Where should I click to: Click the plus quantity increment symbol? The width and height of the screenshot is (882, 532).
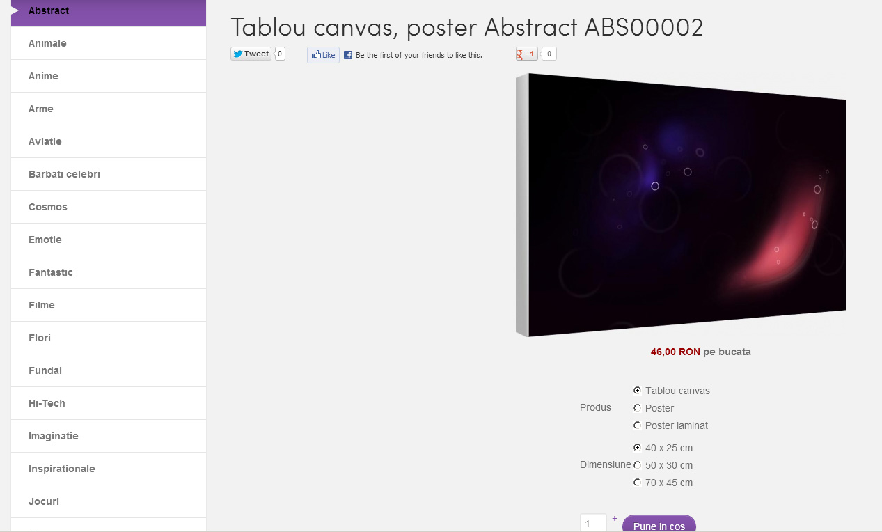pos(615,518)
